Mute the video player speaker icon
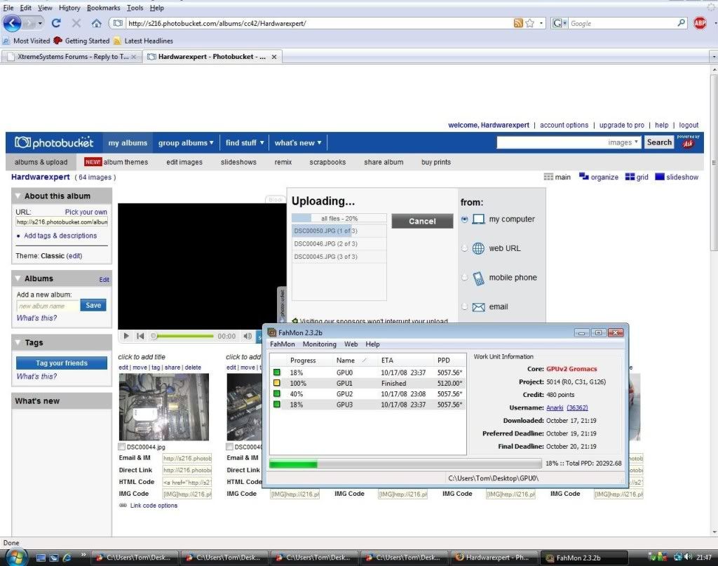Viewport: 718px width, 566px height. (x=248, y=336)
